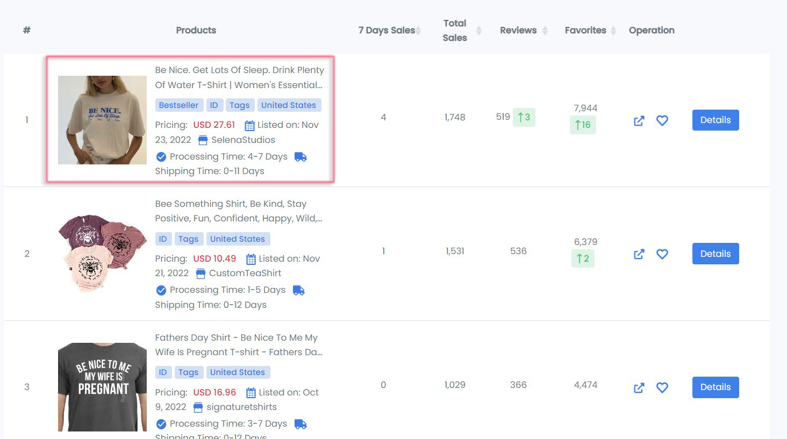Click the beige Be Nice shirt thumbnail

pyautogui.click(x=102, y=120)
